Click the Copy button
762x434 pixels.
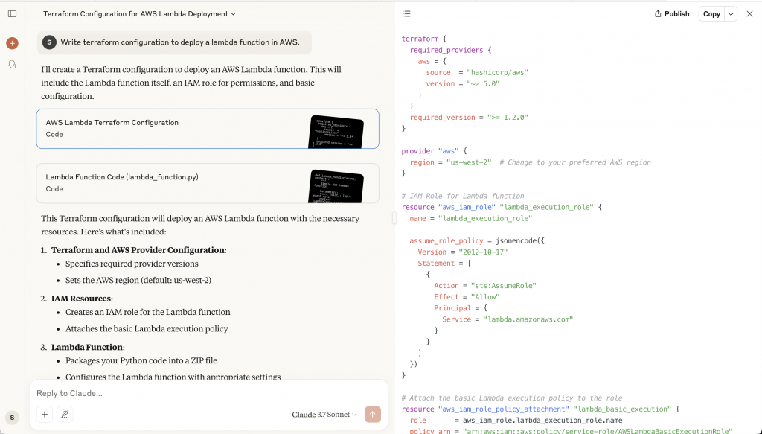pyautogui.click(x=711, y=14)
